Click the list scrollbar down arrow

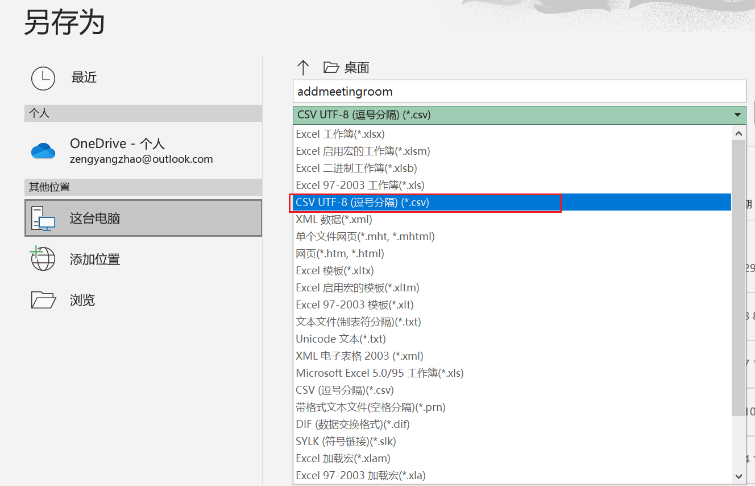(x=739, y=476)
